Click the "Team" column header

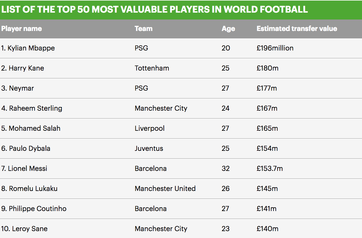pyautogui.click(x=143, y=29)
